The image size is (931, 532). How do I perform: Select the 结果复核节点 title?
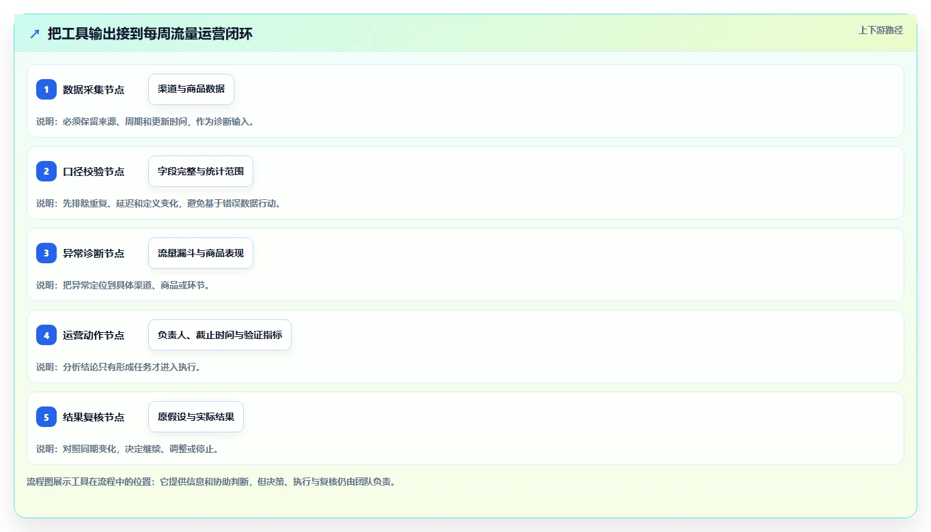click(94, 417)
